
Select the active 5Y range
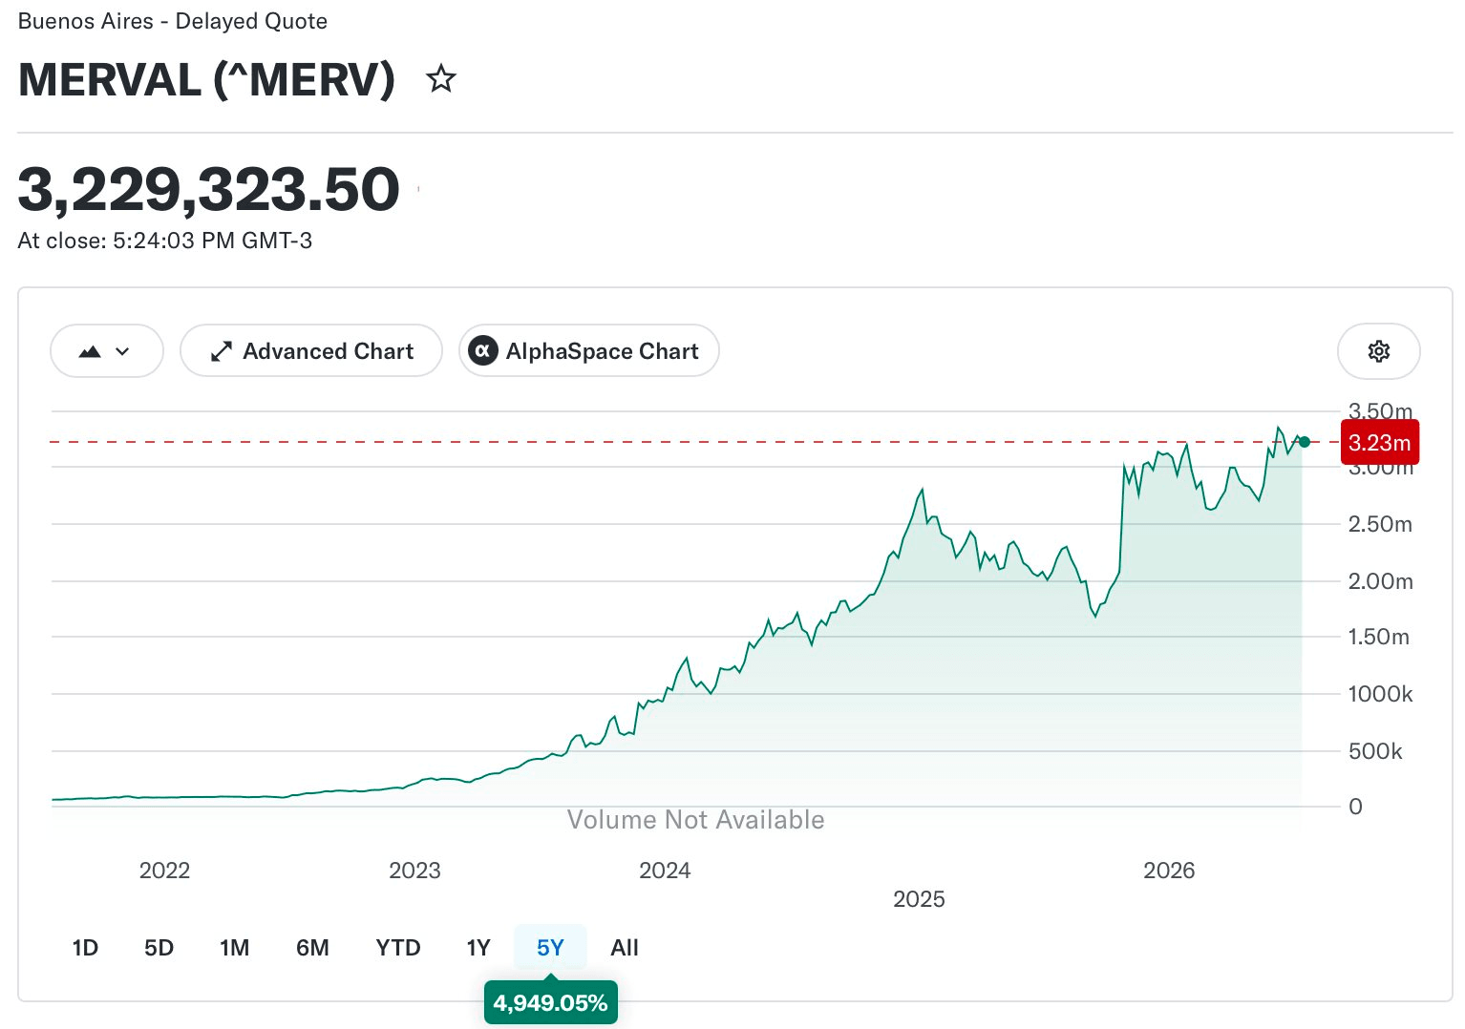point(550,948)
